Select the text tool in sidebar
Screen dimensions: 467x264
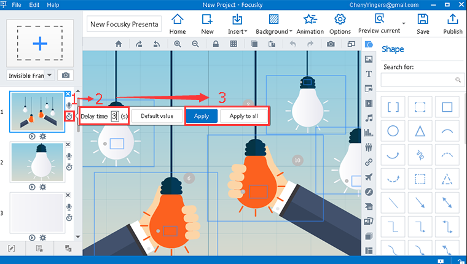[x=369, y=74]
